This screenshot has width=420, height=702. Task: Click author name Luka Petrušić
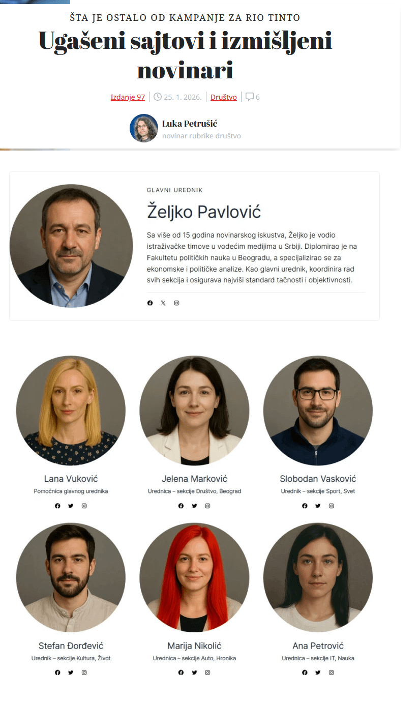[190, 124]
